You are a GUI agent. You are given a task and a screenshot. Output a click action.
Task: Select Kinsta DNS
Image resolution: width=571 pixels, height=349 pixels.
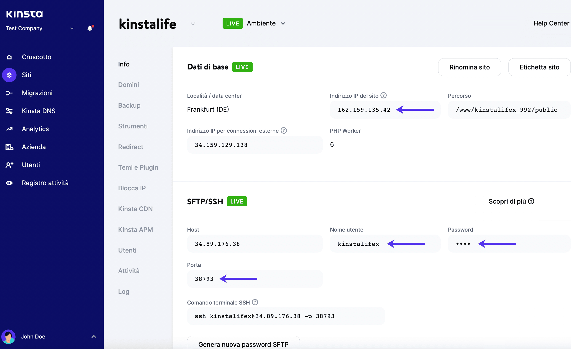pyautogui.click(x=39, y=111)
